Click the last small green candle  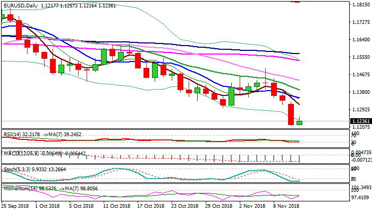coord(300,122)
